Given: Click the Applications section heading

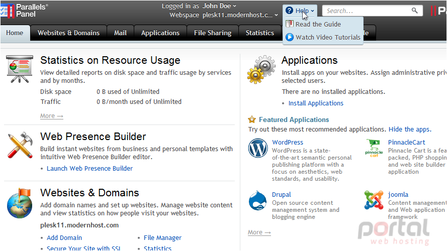Looking at the screenshot, I should [310, 60].
